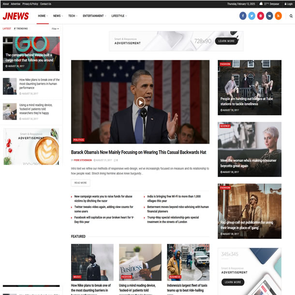The height and width of the screenshot is (295, 295).
Task: Expand the Lifestyle menu dropdown
Action: pos(119,16)
